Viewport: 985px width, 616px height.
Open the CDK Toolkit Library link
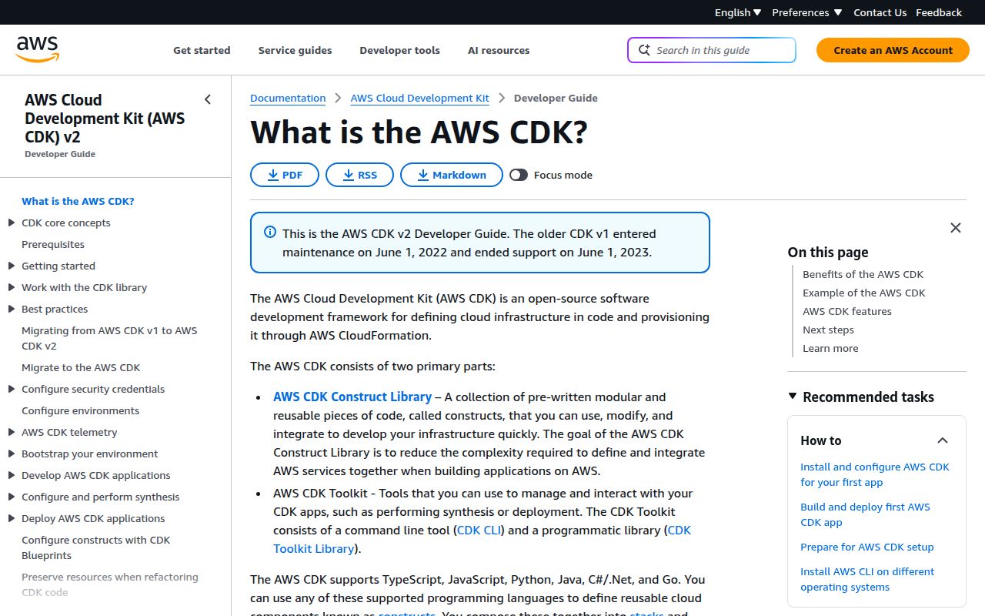(482, 539)
